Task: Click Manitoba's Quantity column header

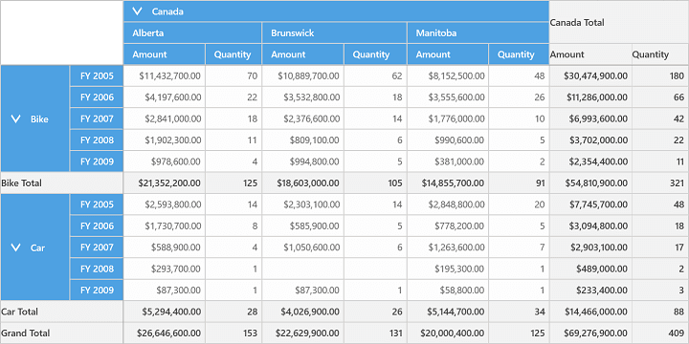Action: click(519, 54)
